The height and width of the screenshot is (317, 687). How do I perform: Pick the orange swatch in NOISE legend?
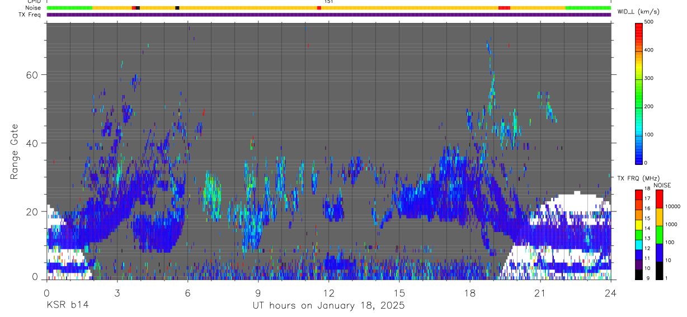(x=659, y=217)
